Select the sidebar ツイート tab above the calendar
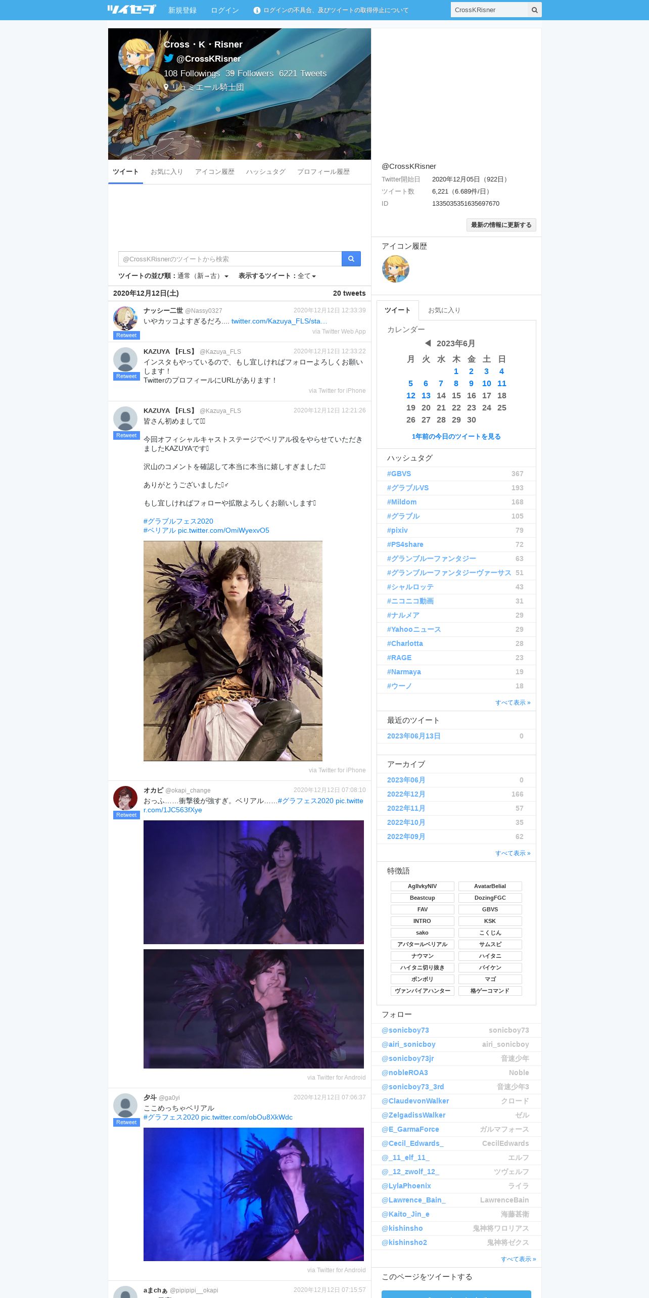The height and width of the screenshot is (1298, 649). coord(398,310)
